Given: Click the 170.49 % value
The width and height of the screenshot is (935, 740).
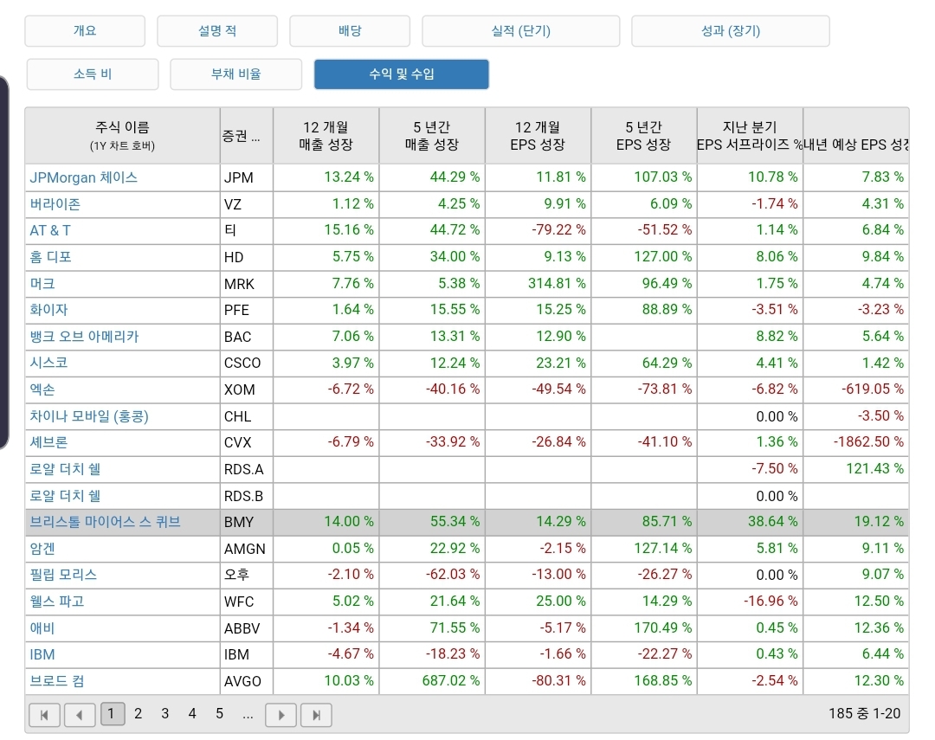Looking at the screenshot, I should coord(662,627).
